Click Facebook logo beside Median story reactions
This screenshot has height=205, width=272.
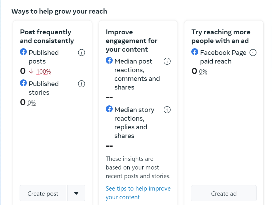[109, 109]
